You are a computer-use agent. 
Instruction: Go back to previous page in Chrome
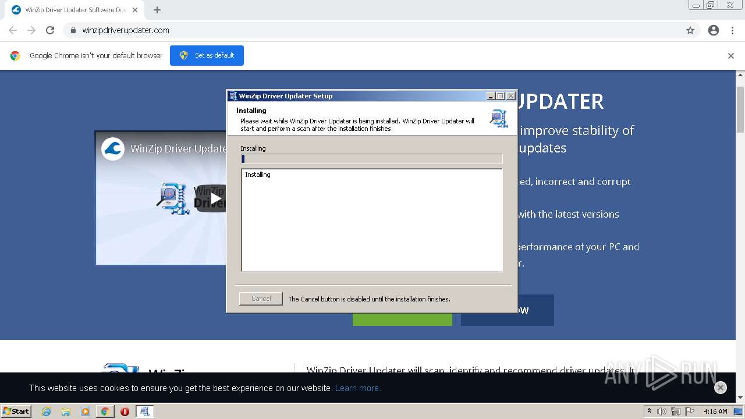point(13,30)
